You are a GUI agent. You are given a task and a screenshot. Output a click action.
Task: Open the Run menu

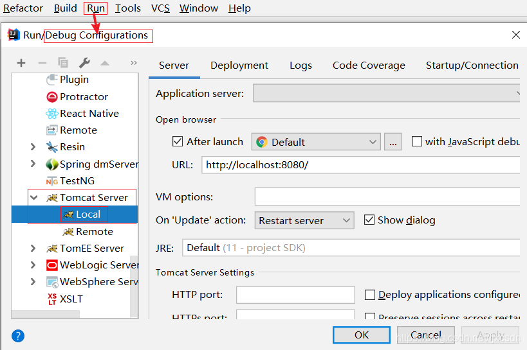coord(96,8)
